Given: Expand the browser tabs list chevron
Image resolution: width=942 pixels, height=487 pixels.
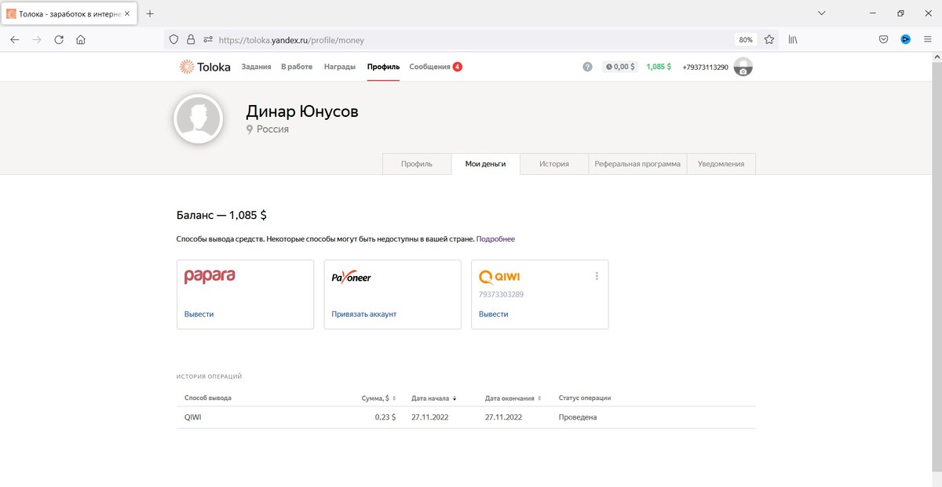Looking at the screenshot, I should point(821,13).
